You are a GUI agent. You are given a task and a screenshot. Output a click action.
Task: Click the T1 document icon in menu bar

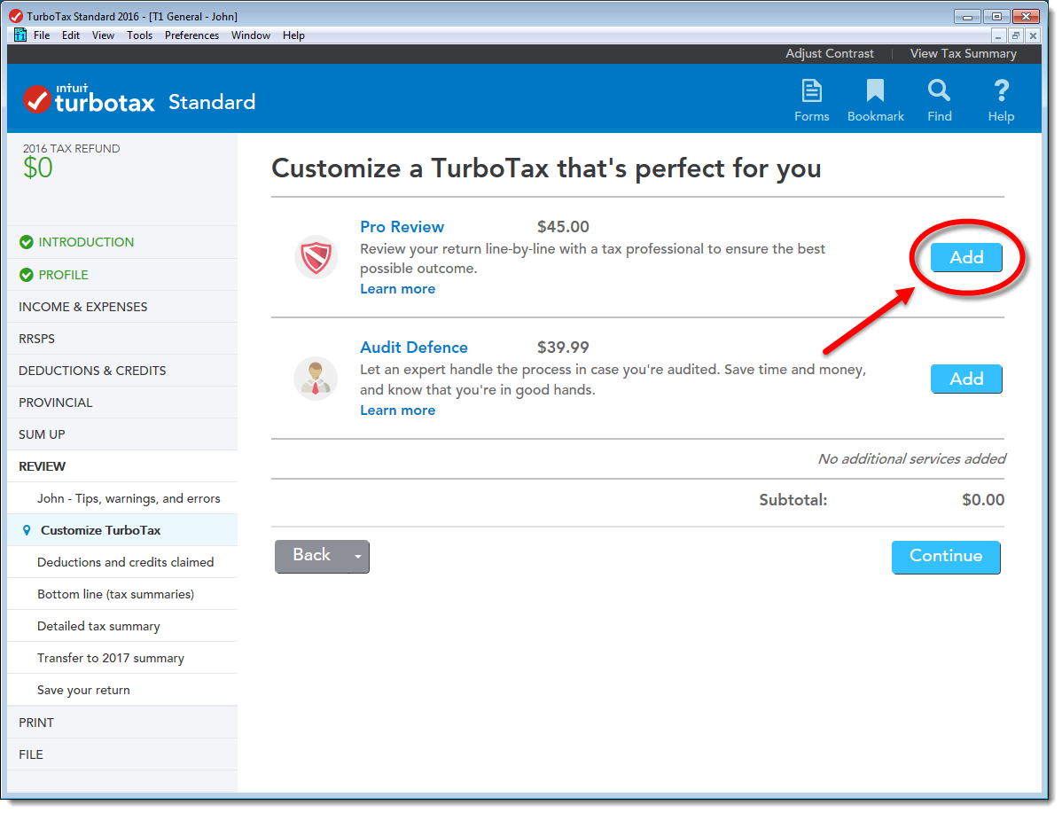point(20,35)
